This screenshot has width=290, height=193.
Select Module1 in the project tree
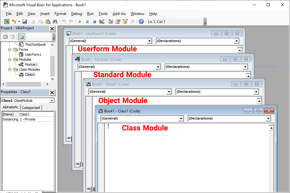point(31,64)
